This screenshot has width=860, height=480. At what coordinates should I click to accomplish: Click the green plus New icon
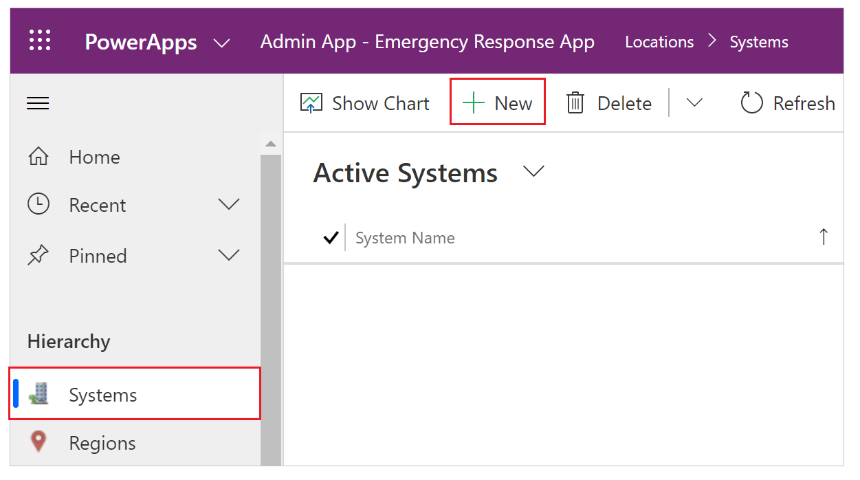coord(474,103)
